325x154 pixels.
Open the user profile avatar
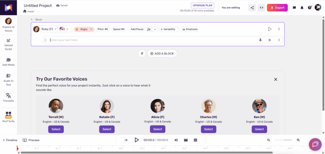[318, 8]
